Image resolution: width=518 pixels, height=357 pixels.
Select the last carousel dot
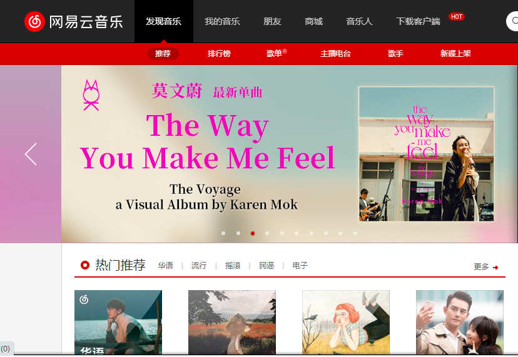click(355, 233)
